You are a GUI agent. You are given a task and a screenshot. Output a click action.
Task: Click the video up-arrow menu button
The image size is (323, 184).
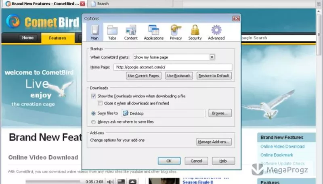tap(132, 182)
